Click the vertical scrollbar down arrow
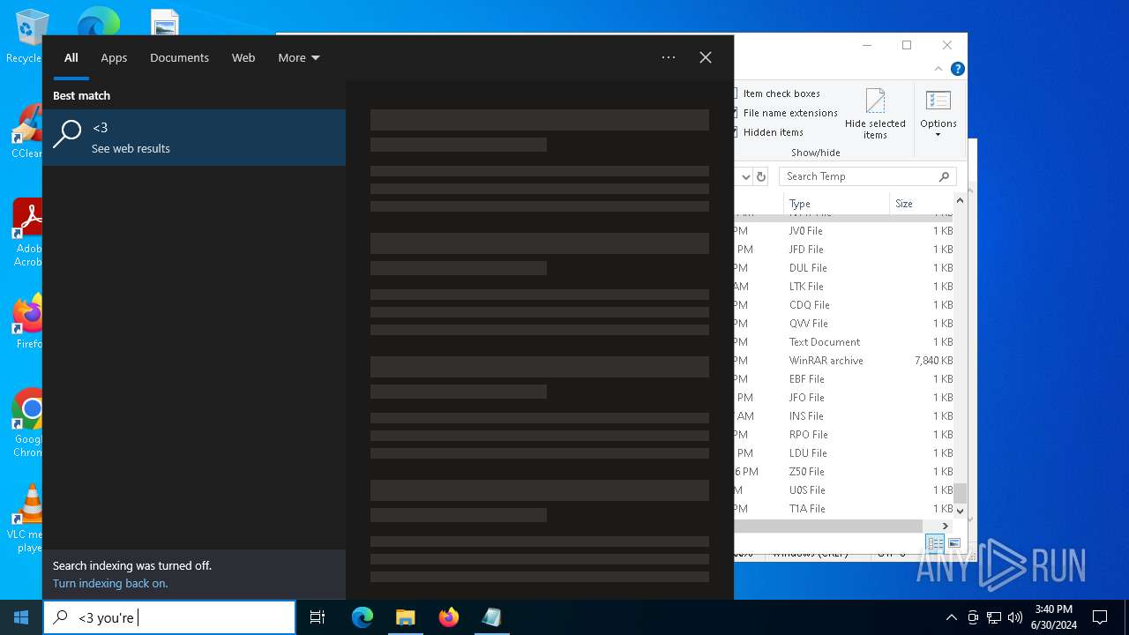1129x635 pixels. point(961,511)
